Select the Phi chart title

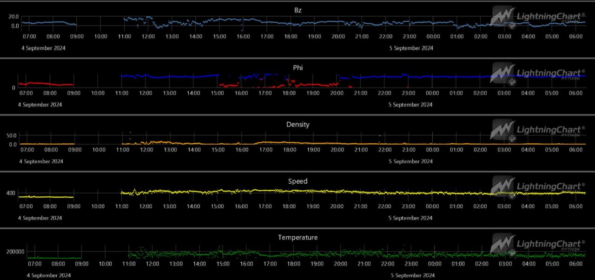pyautogui.click(x=297, y=67)
